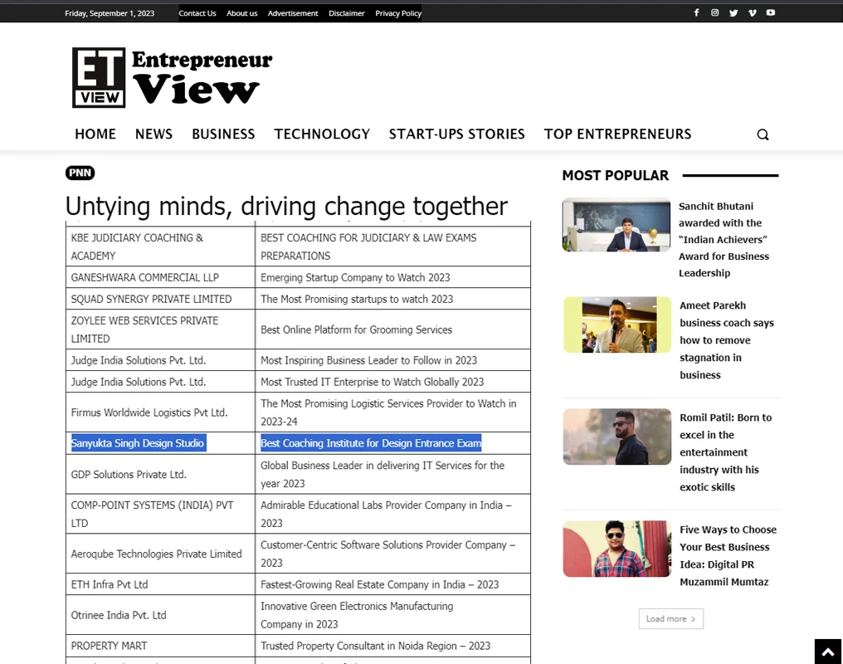Open the Twitter social icon
The image size is (843, 664).
point(733,12)
